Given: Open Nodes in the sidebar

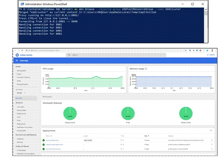Looking at the screenshot, I should 19,74.
